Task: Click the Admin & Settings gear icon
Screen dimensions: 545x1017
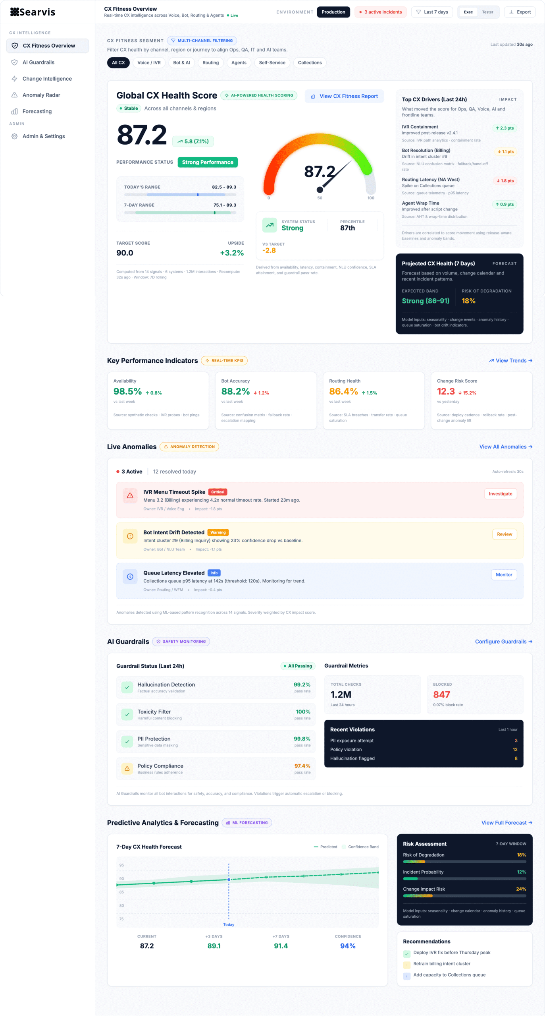Action: point(14,136)
